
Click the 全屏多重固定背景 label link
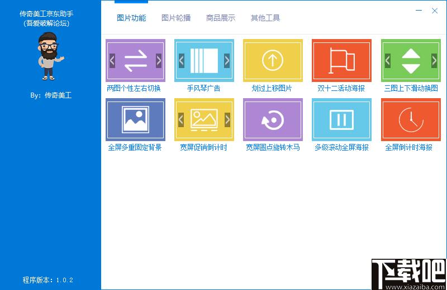pyautogui.click(x=135, y=147)
